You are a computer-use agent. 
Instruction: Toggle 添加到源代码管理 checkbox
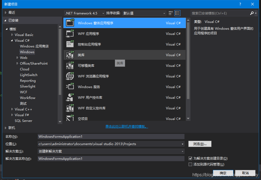click(190, 164)
